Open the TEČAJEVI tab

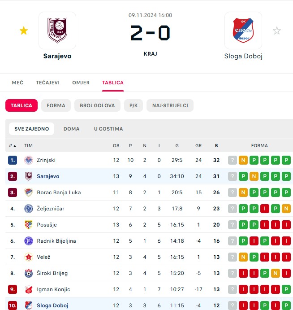pos(47,83)
